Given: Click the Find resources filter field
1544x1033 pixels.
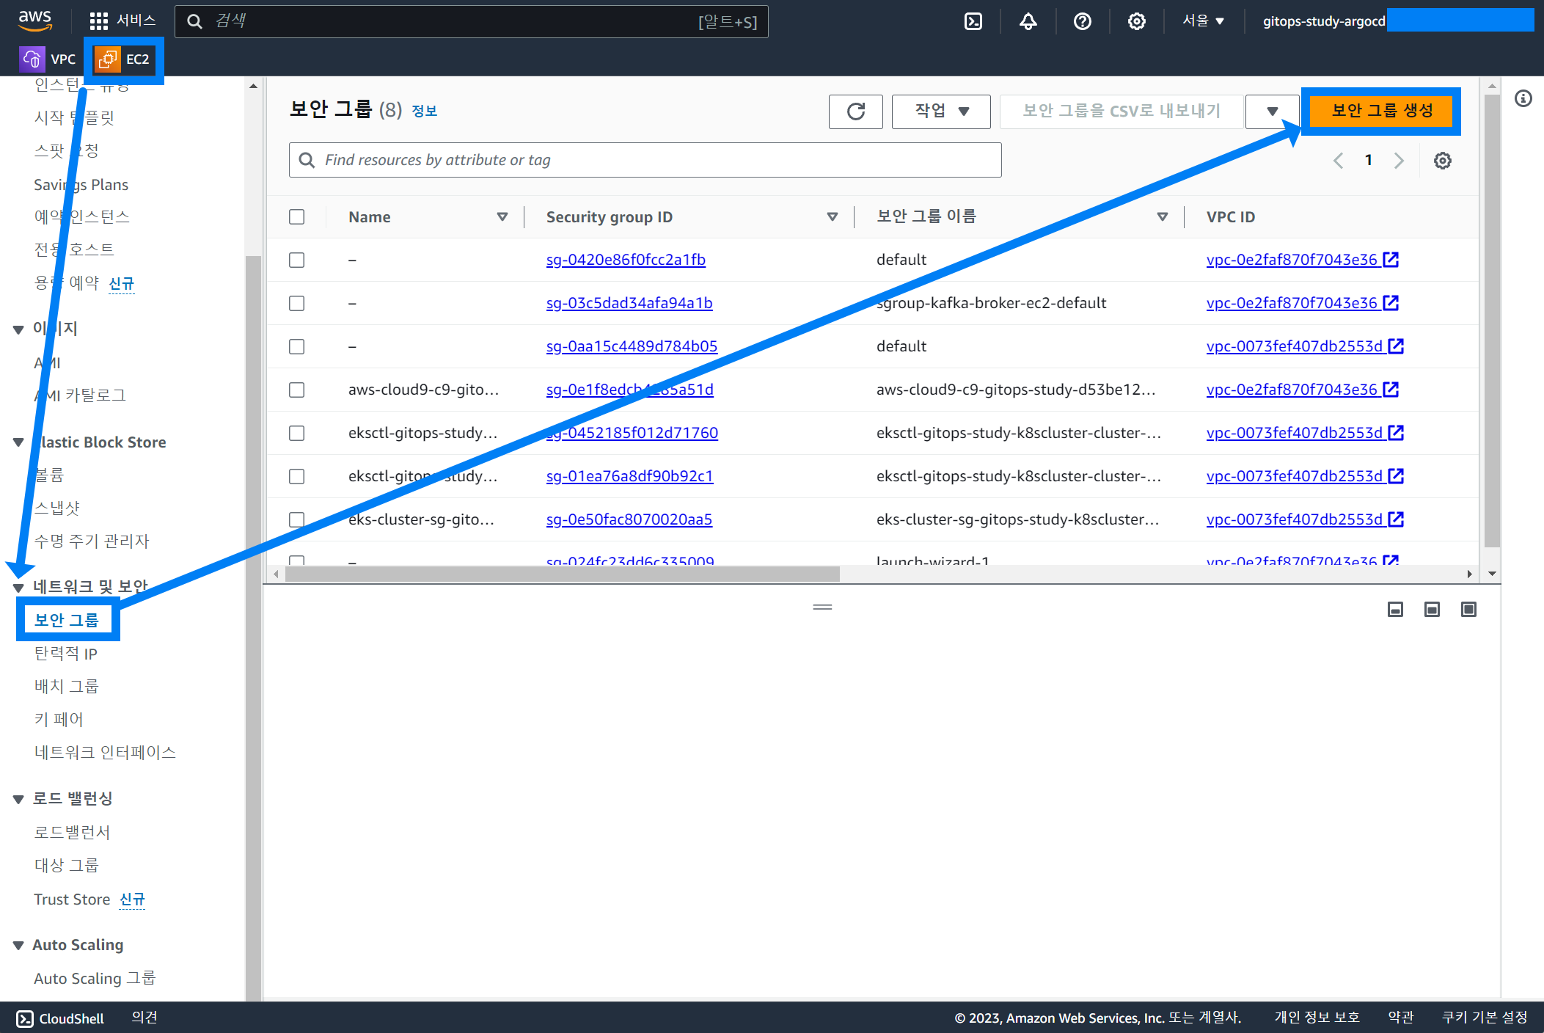Looking at the screenshot, I should click(x=645, y=160).
